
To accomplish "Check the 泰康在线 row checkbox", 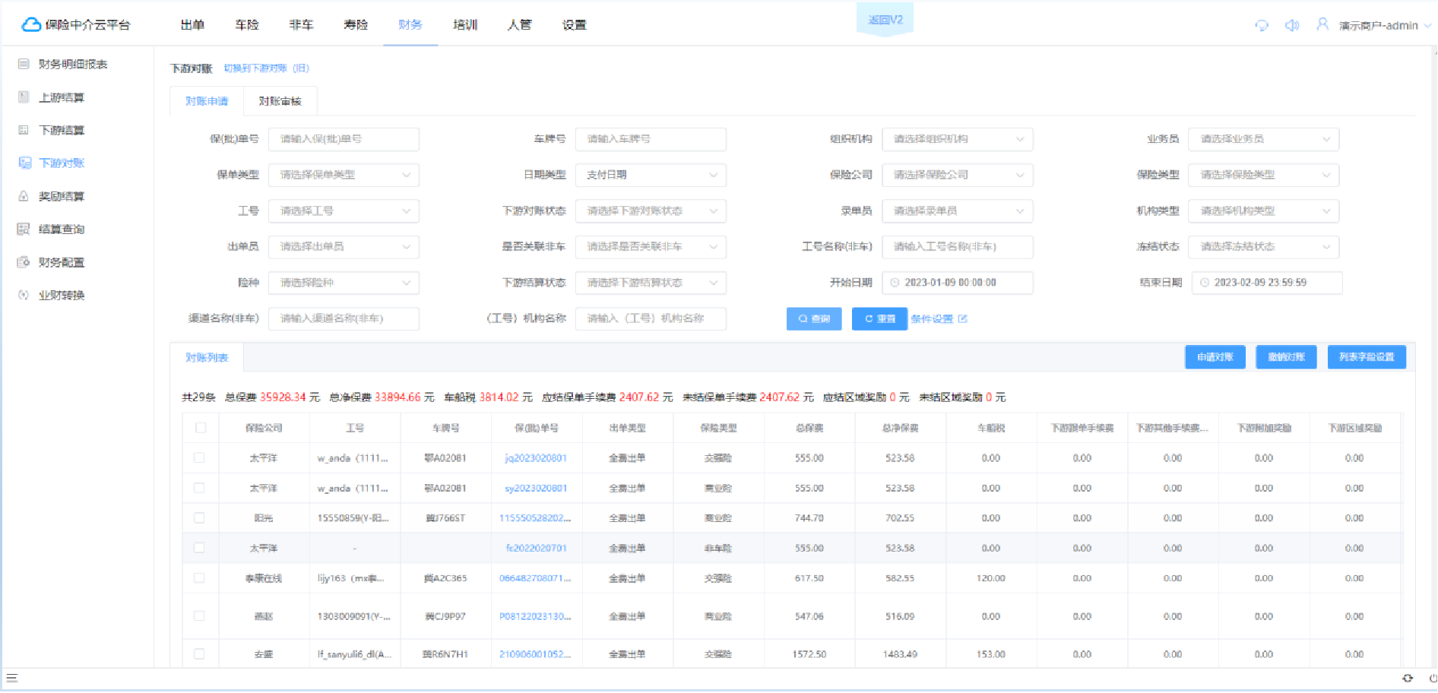I will point(199,578).
